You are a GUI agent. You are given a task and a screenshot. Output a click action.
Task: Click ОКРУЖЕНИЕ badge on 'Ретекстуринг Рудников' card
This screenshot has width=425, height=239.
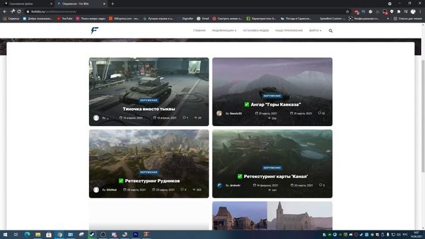pos(149,172)
